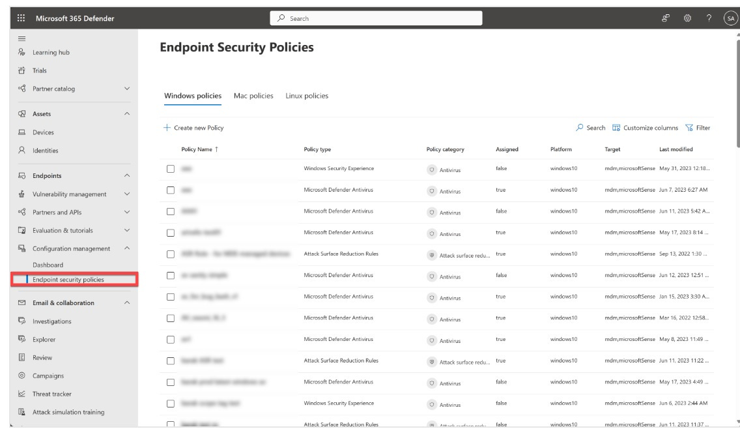
Task: Click the Vulnerability management icon
Action: [x=21, y=194]
